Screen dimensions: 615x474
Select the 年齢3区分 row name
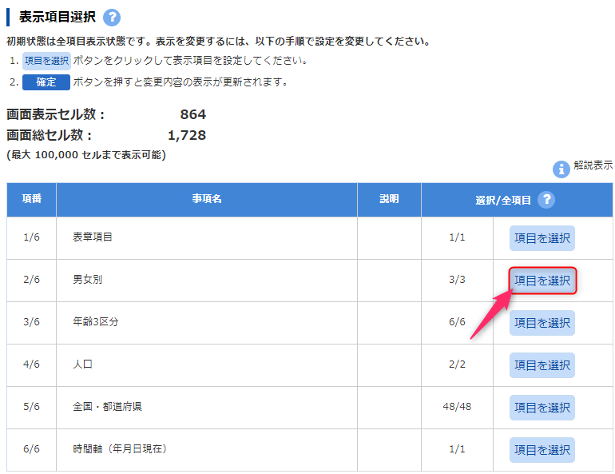[x=96, y=322]
